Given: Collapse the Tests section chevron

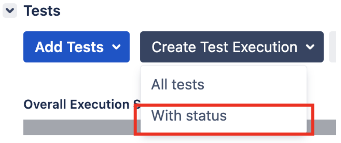Looking at the screenshot, I should tap(10, 10).
